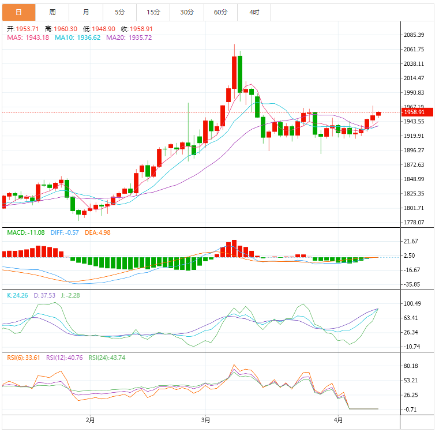The image size is (439, 436).
Task: Click the 4月 date marker on time axis
Action: click(338, 419)
